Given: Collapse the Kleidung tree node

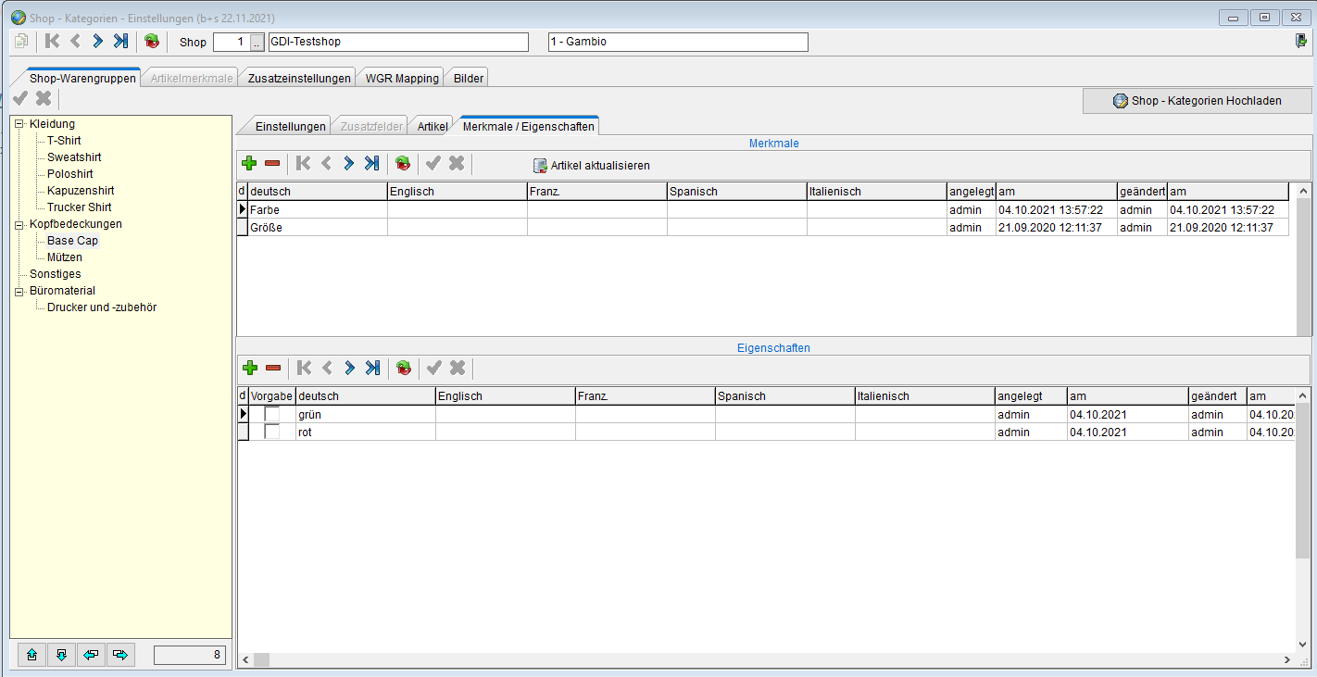Looking at the screenshot, I should point(19,124).
